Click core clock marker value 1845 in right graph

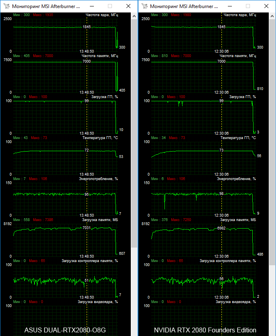tap(221, 27)
